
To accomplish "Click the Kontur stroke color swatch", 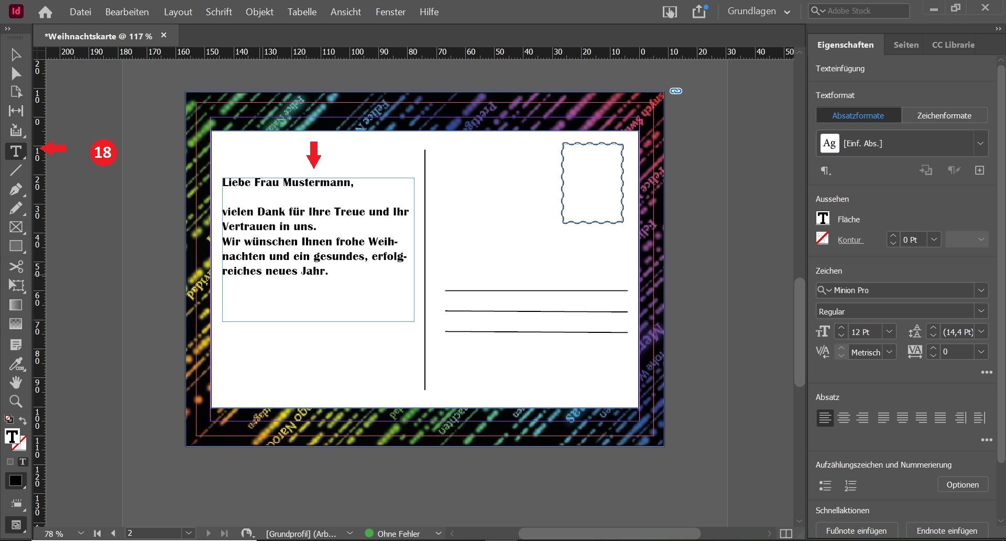I will (823, 239).
